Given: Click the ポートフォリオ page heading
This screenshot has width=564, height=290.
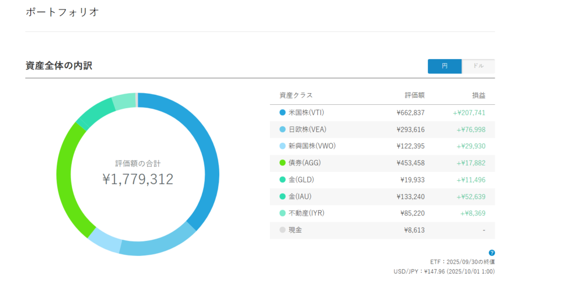Looking at the screenshot, I should coord(62,12).
